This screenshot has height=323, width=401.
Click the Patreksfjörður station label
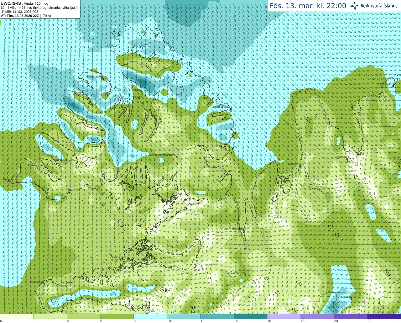click(37, 165)
